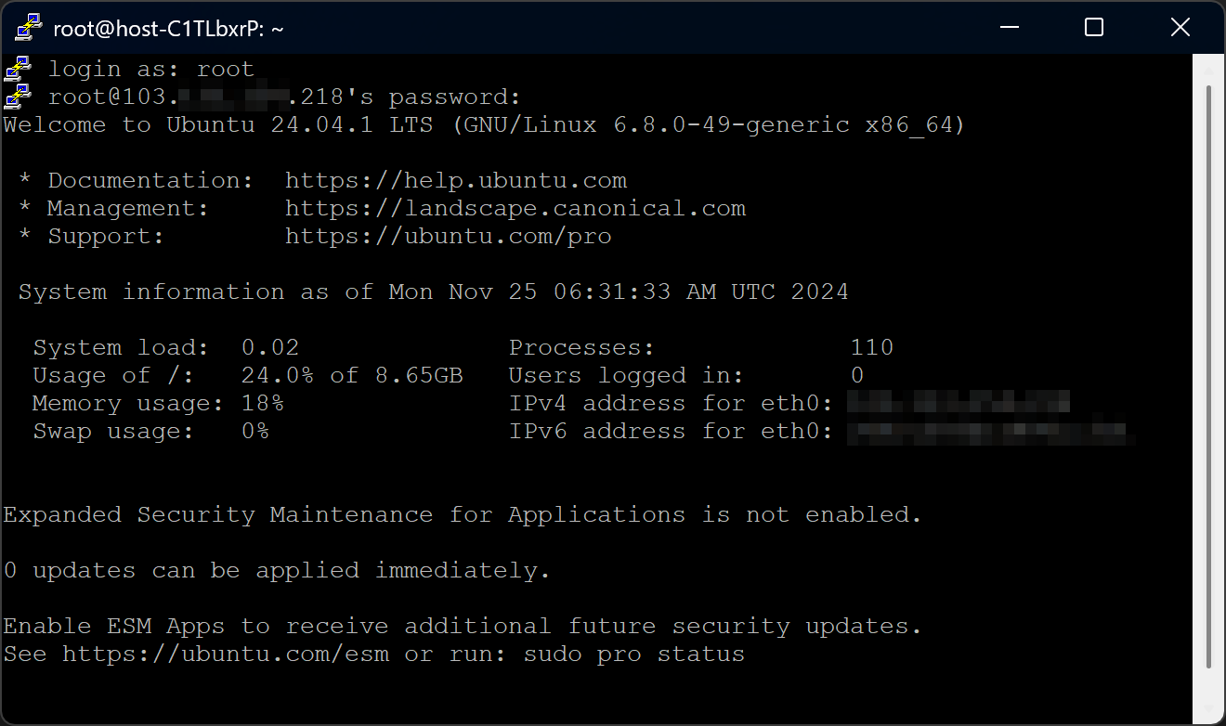The width and height of the screenshot is (1226, 726).
Task: Click the '0 updates can be applied' line
Action: point(277,570)
